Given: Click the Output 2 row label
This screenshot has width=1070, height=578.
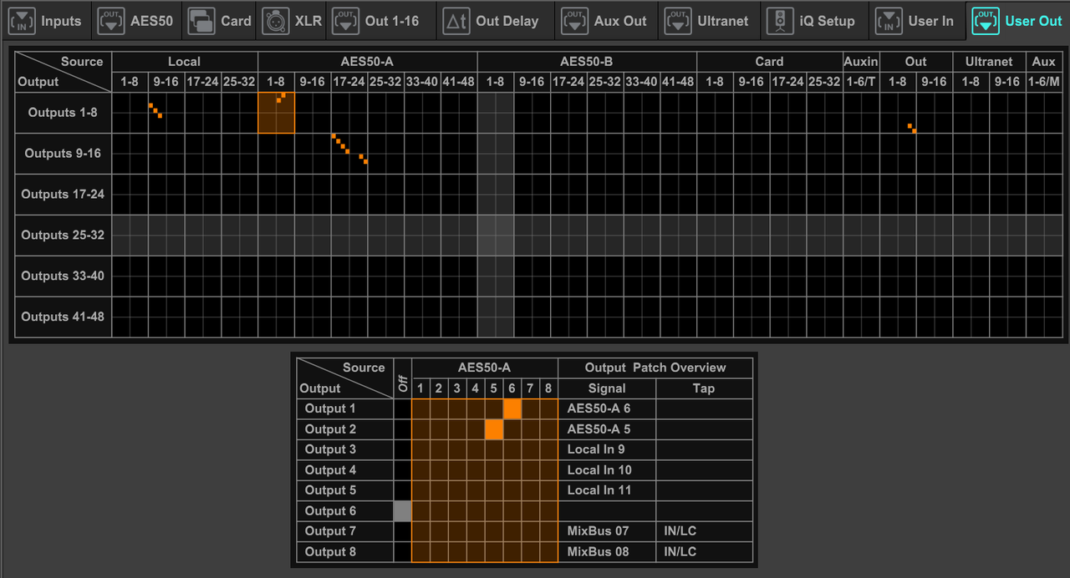Looking at the screenshot, I should pyautogui.click(x=345, y=429).
